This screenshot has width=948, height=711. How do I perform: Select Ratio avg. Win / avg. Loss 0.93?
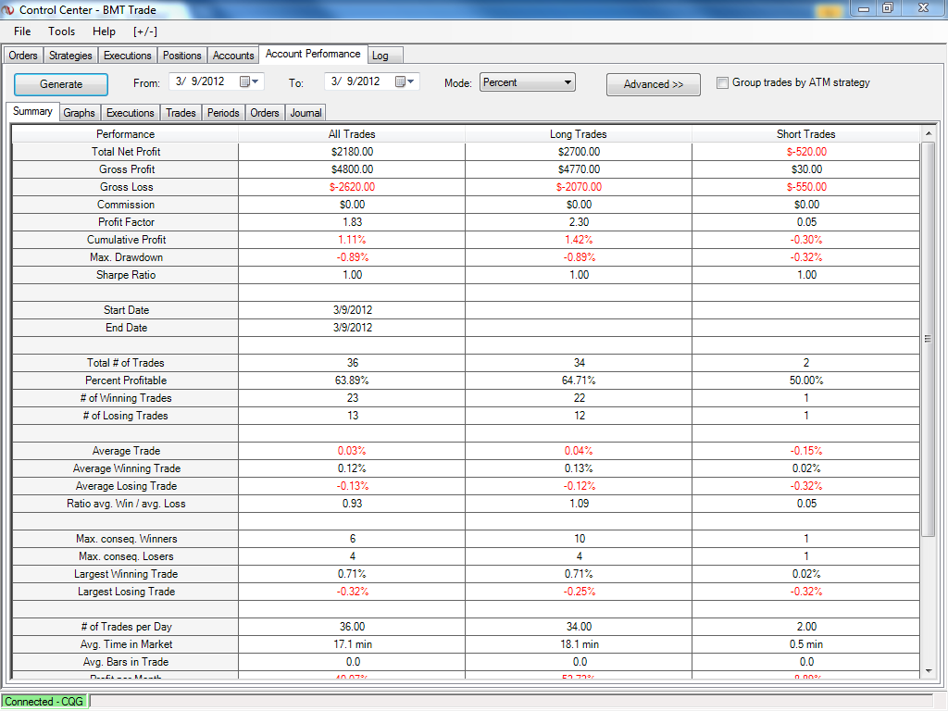click(x=352, y=503)
